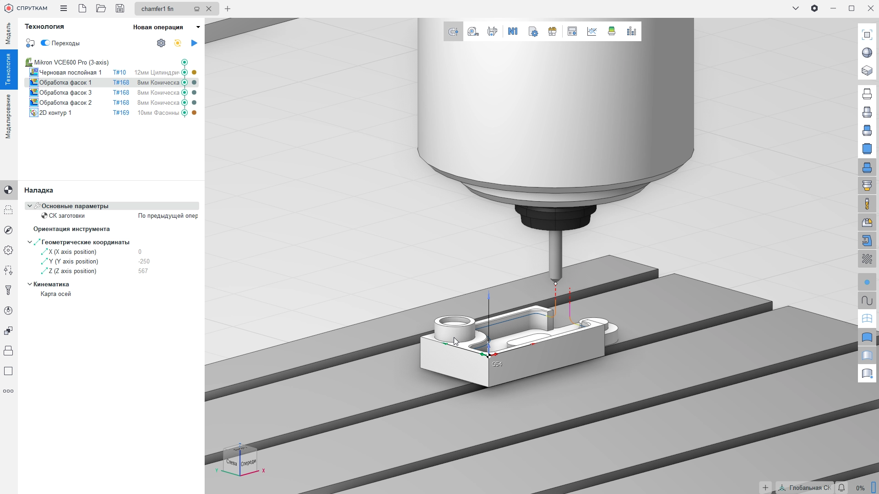Screen dimensions: 879x494
Task: Click the isometric view cube icon
Action: 867,71
